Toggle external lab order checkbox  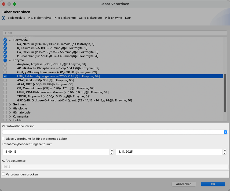tap(3, 139)
